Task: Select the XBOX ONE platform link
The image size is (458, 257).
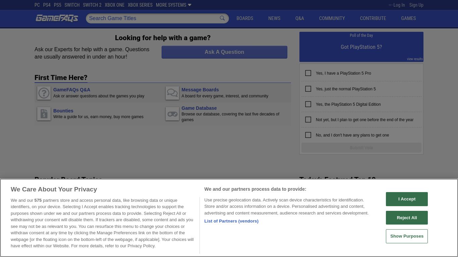Action: pos(115,5)
